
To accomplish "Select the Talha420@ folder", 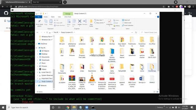I will pos(122,68).
